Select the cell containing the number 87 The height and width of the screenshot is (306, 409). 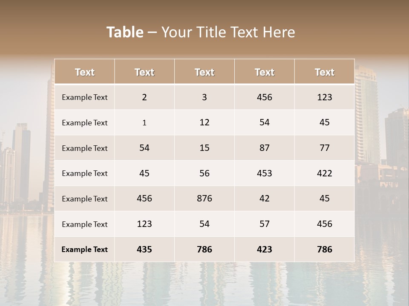[x=265, y=148]
